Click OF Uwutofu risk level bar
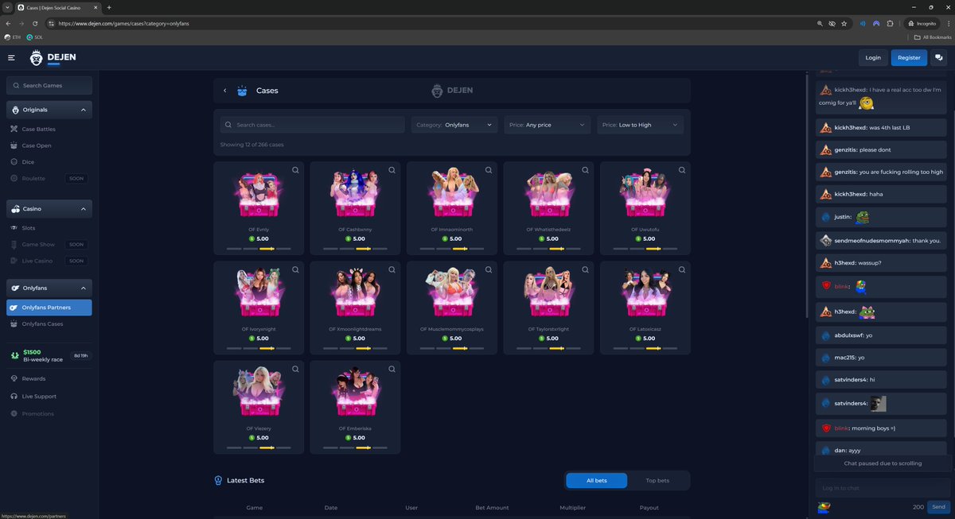The image size is (955, 519). pos(645,249)
